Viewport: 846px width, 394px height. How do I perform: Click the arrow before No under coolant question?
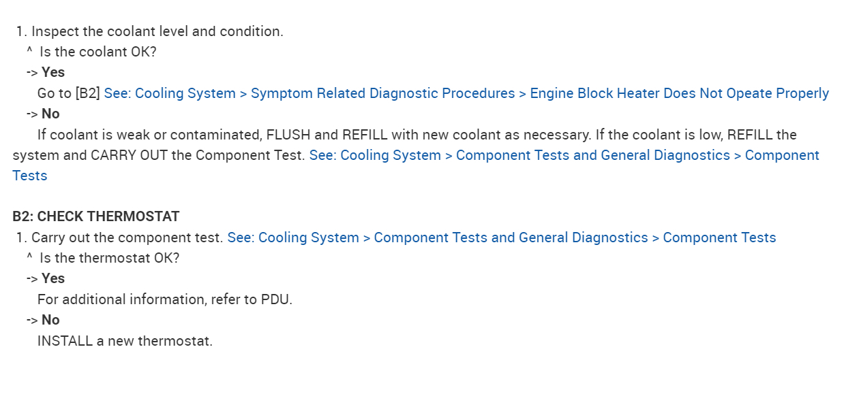tap(32, 114)
